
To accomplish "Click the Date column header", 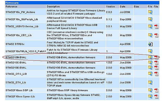I will (x=122, y=6).
